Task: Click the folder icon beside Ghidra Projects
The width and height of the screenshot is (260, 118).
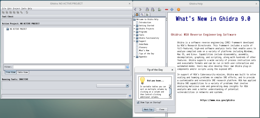Action: coord(137,29)
